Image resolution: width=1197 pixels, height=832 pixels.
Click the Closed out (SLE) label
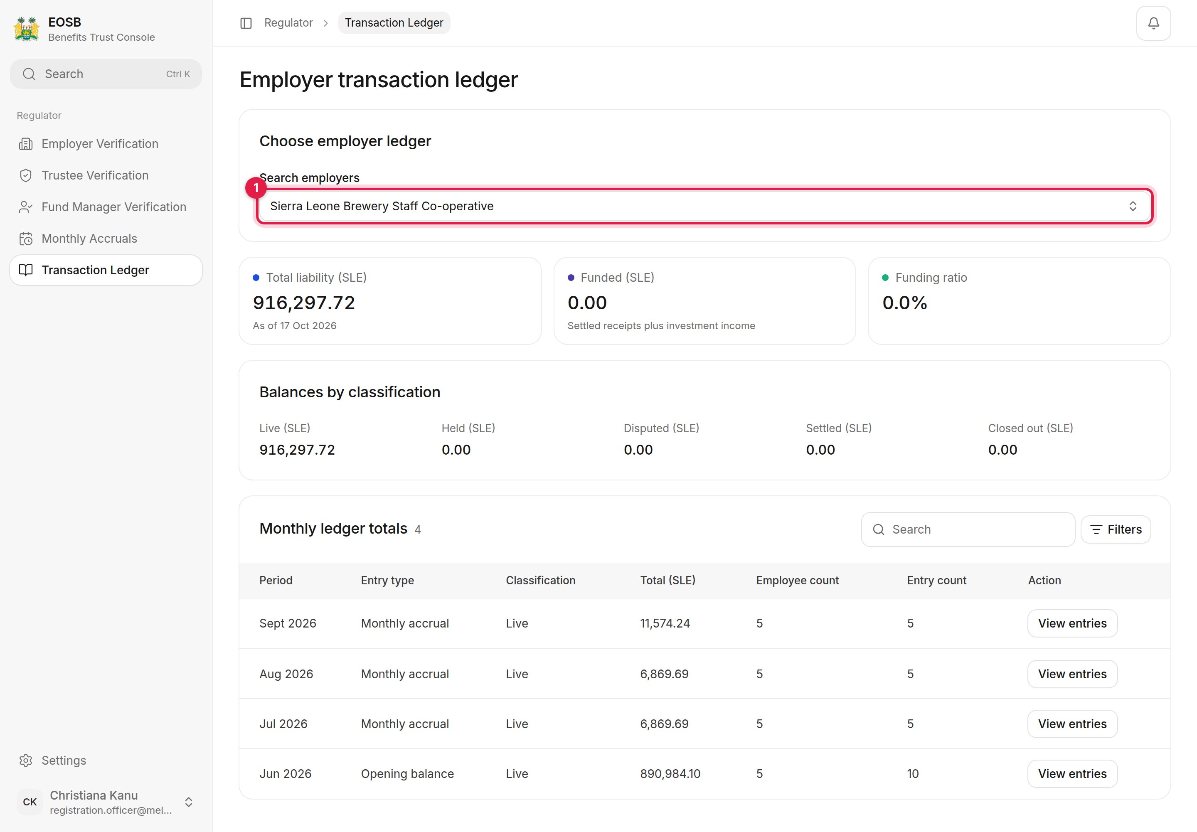[x=1030, y=428]
